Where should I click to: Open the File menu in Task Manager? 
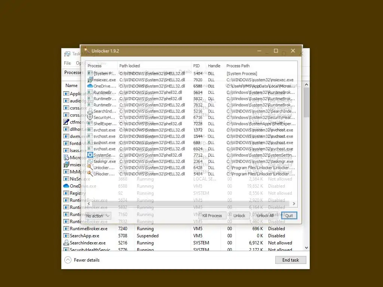point(67,63)
